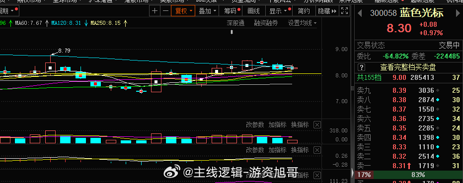Click 换指标 in the MACD indicator panel
This screenshot has width=463, height=183.
(x=300, y=150)
